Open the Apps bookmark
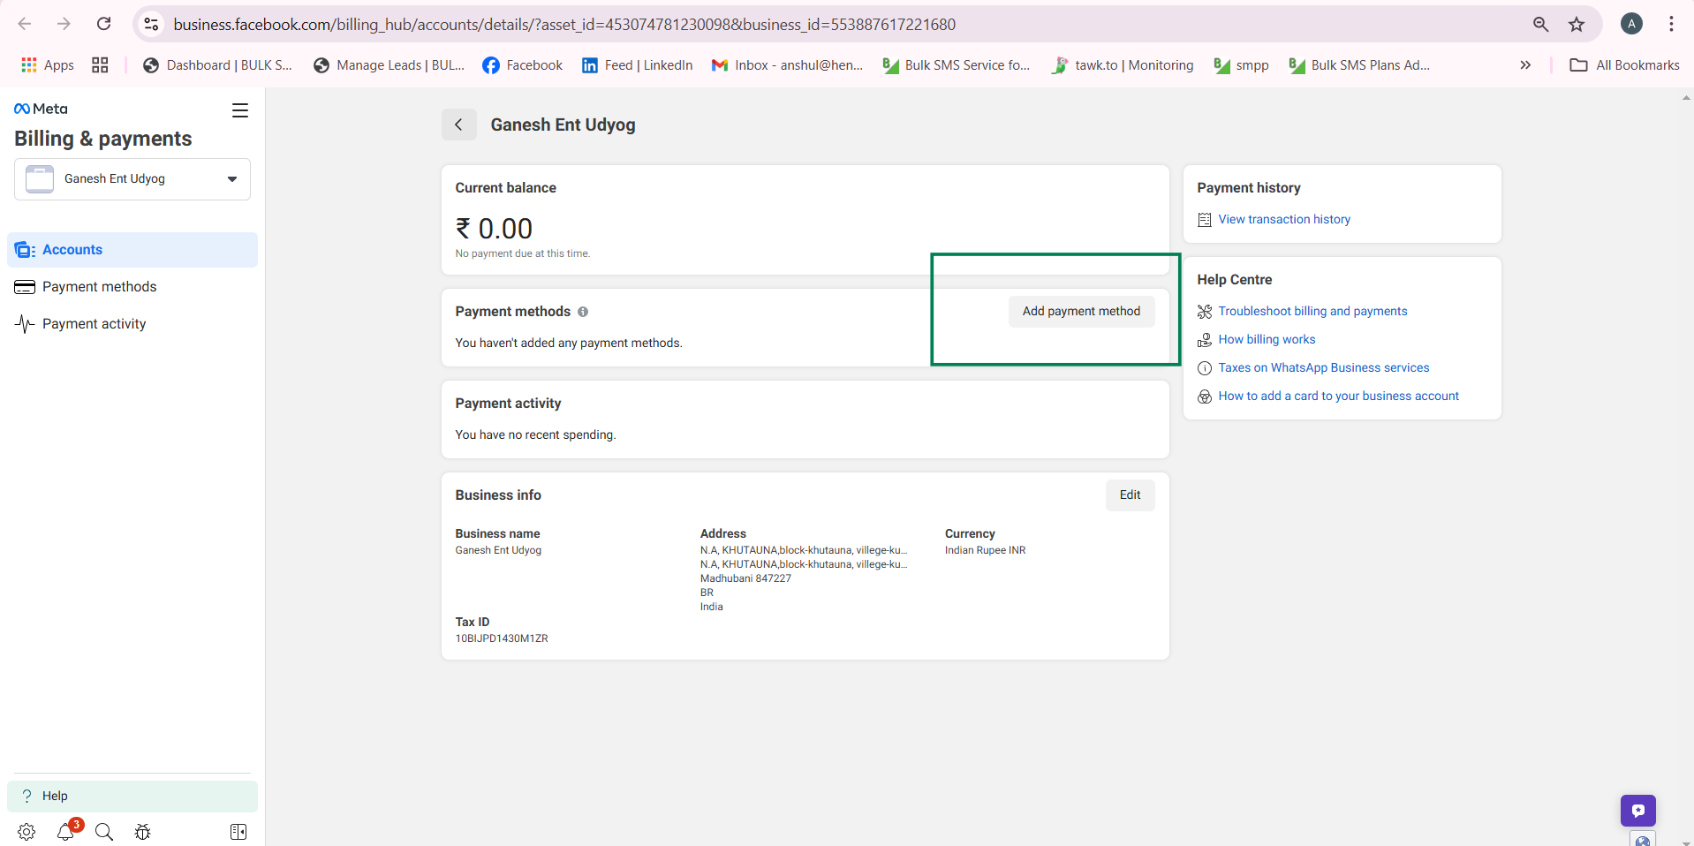1694x846 pixels. tap(48, 64)
